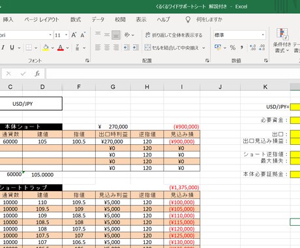Open text orientation options

click(x=128, y=35)
